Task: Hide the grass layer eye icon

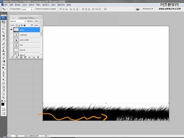Action: [11, 30]
